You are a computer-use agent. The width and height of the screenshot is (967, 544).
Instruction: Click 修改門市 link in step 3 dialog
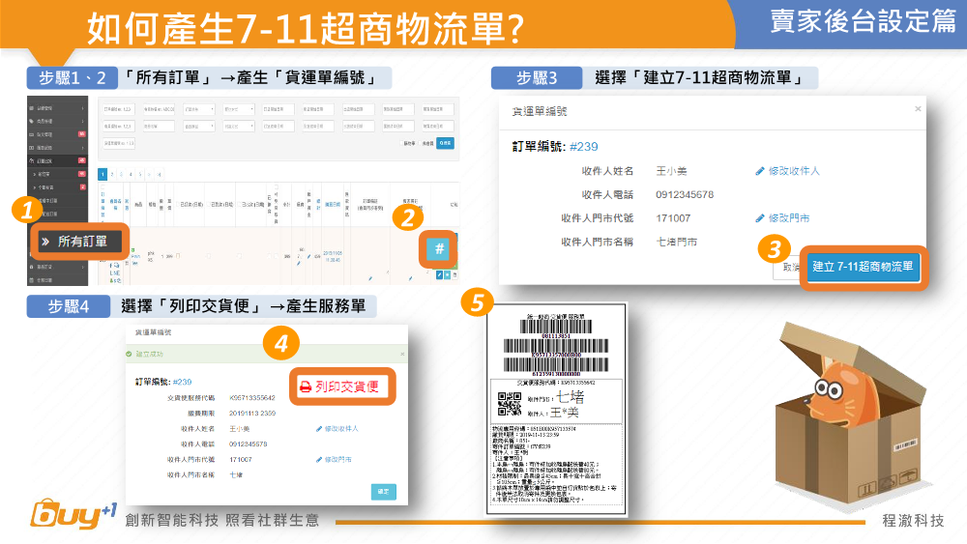(x=782, y=218)
